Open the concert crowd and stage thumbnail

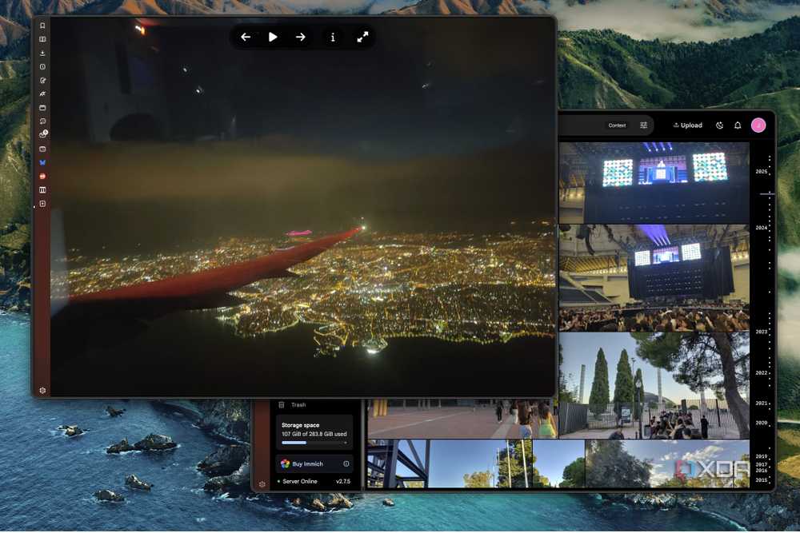(654, 278)
